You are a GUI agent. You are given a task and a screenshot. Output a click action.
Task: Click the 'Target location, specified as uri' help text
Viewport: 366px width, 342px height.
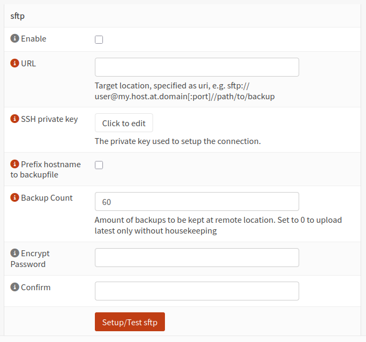(x=185, y=91)
